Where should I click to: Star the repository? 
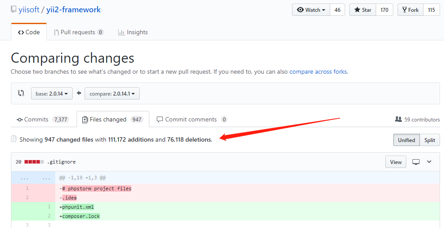point(363,10)
